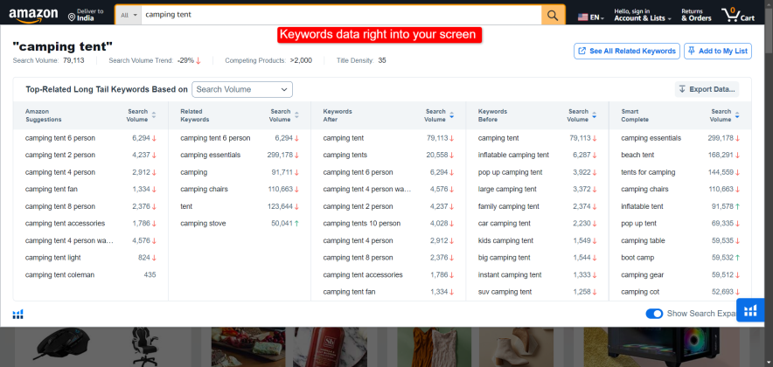Sort Keywords Before by Search Volume arrows
Screen dimensions: 773x367
[x=594, y=115]
